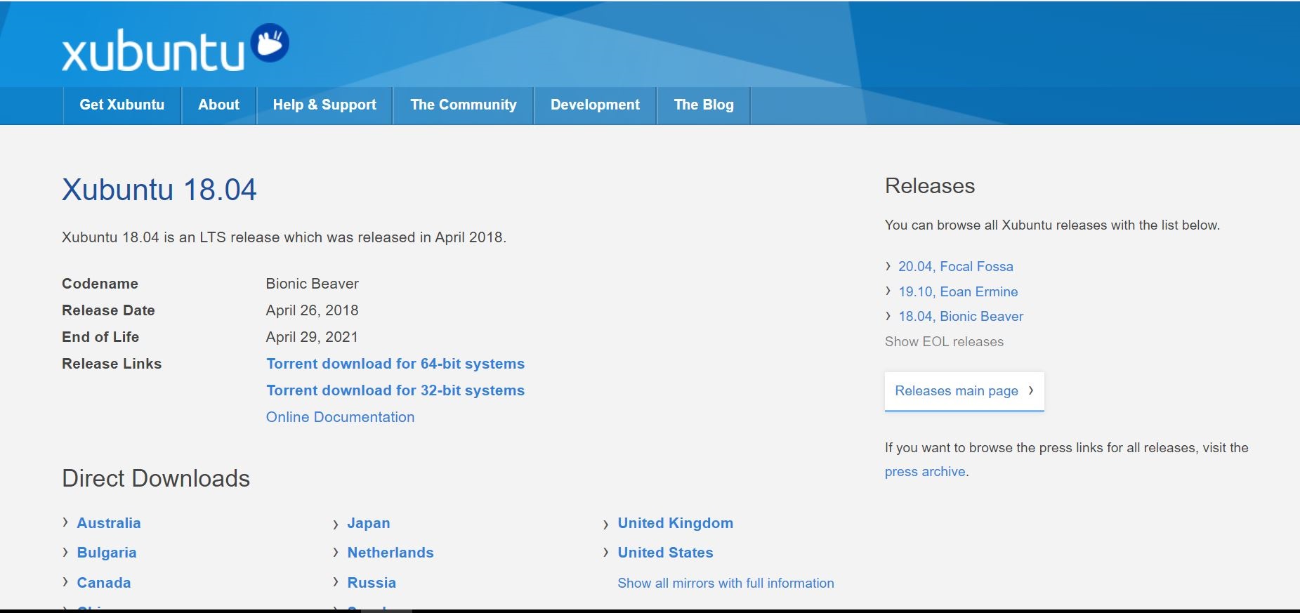
Task: Open the 20.04, Focal Fossa release
Action: pos(956,266)
